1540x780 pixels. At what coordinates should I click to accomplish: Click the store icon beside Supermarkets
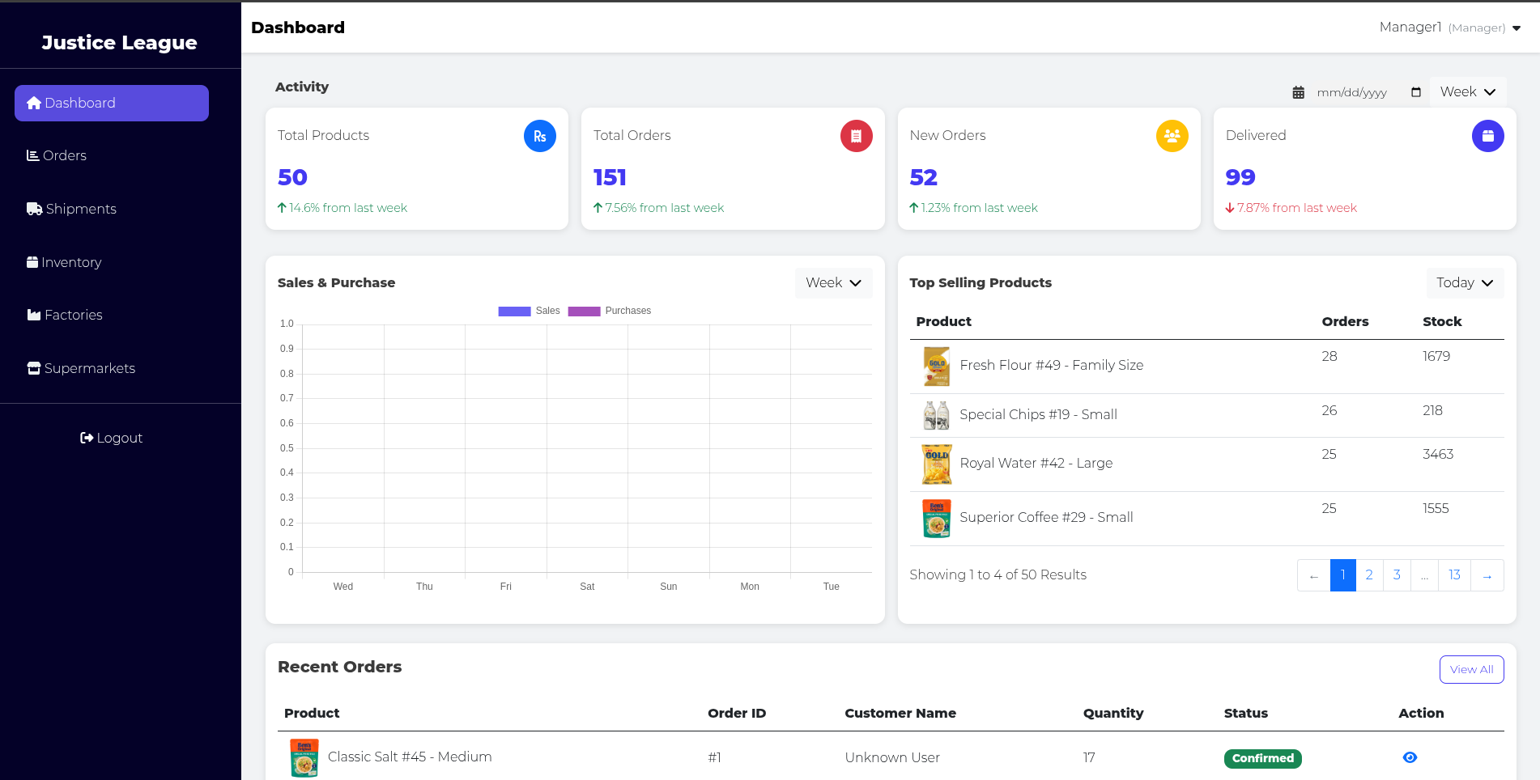(34, 368)
